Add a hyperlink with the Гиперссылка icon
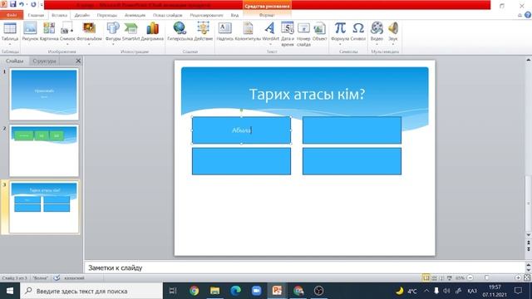Viewport: 532px width, 299px height. [x=180, y=28]
